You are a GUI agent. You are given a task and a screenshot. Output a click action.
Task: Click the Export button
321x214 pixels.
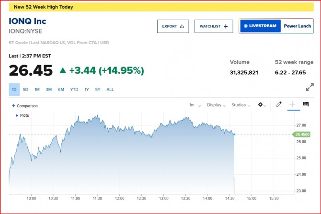(173, 26)
